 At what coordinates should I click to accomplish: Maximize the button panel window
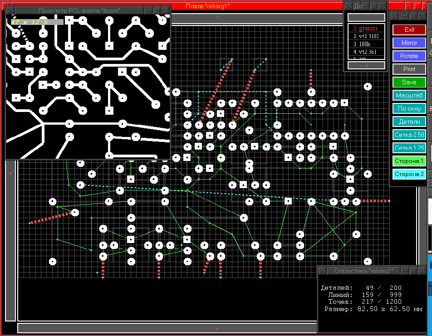tap(413, 16)
